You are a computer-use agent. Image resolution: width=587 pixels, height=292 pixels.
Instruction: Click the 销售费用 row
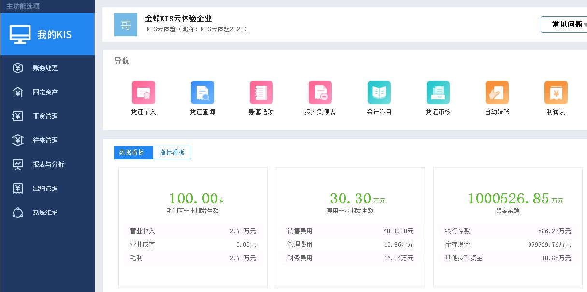tap(350, 231)
